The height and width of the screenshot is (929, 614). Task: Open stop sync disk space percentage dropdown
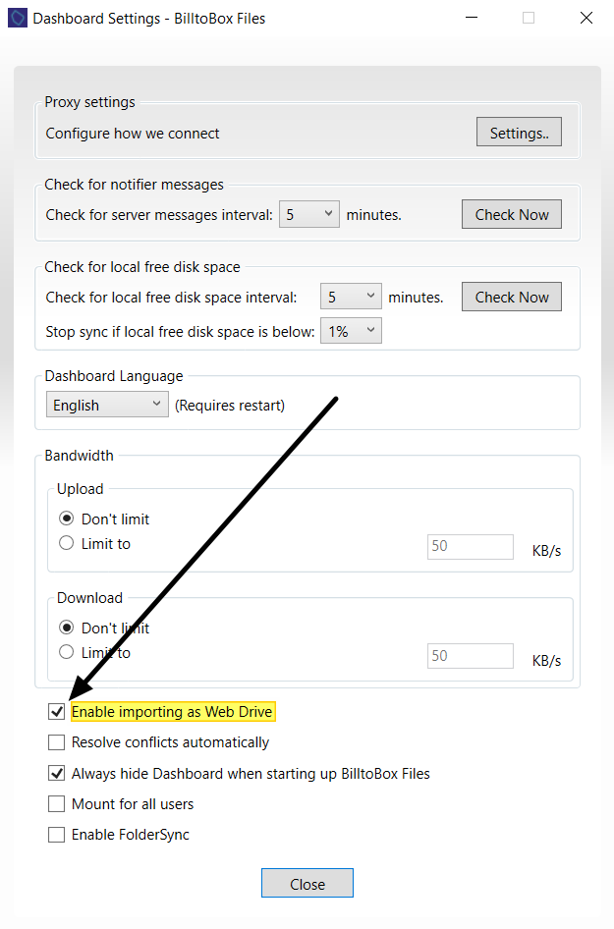(x=351, y=331)
